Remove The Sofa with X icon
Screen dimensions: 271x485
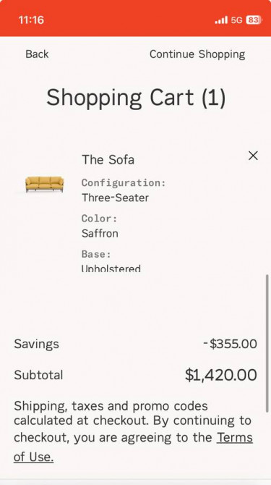pyautogui.click(x=253, y=156)
